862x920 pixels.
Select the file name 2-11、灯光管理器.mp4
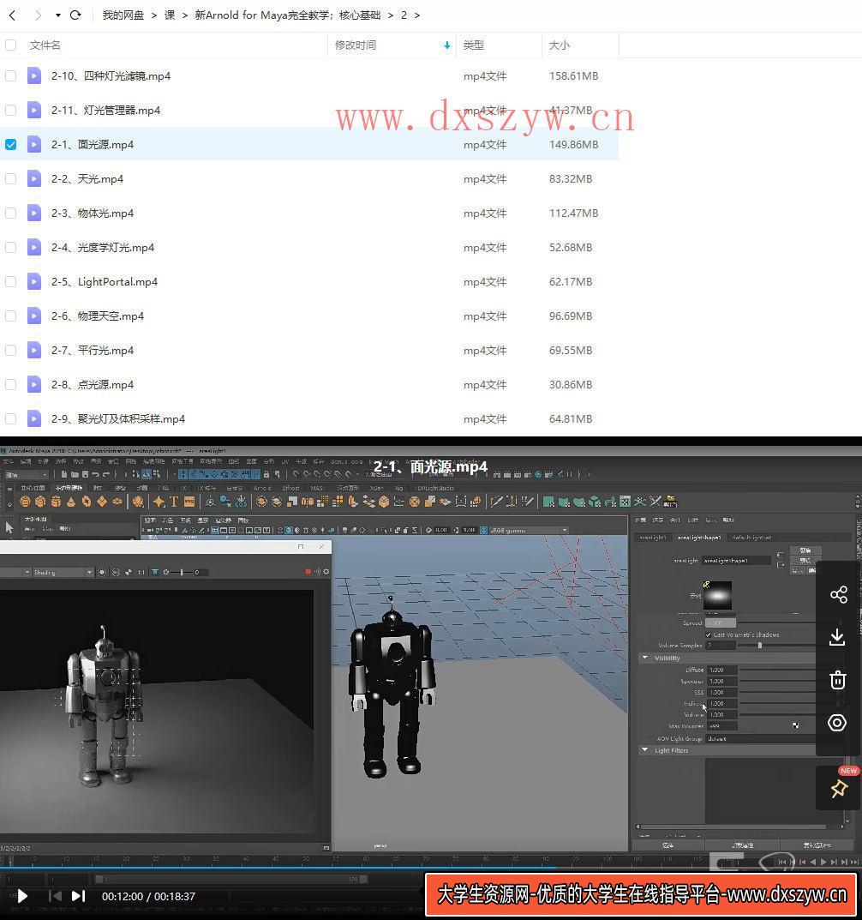(105, 111)
